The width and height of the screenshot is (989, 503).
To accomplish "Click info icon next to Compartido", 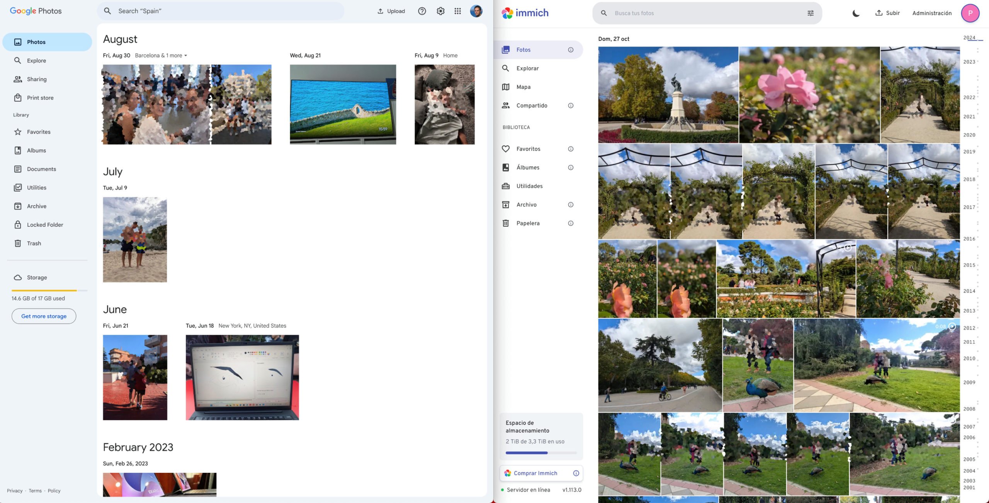I will point(571,105).
